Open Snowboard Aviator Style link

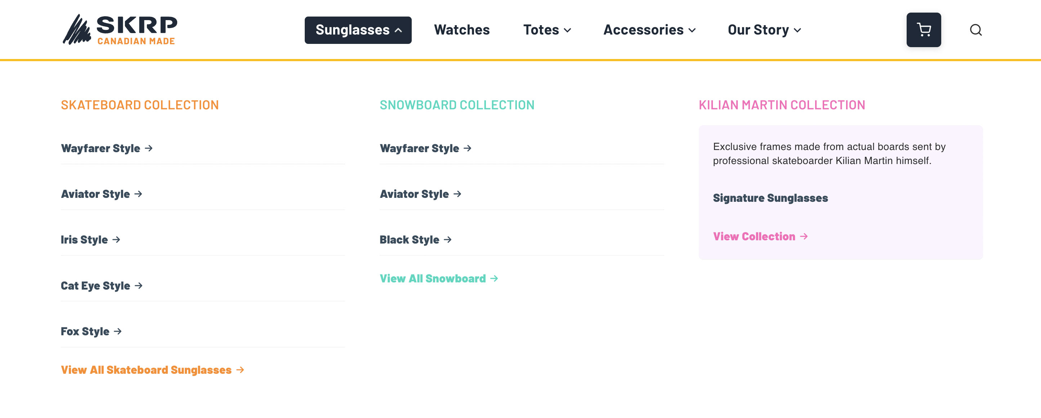pyautogui.click(x=414, y=194)
